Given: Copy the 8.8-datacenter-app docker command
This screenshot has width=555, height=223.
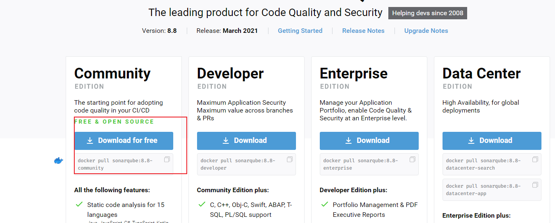Looking at the screenshot, I should (535, 185).
